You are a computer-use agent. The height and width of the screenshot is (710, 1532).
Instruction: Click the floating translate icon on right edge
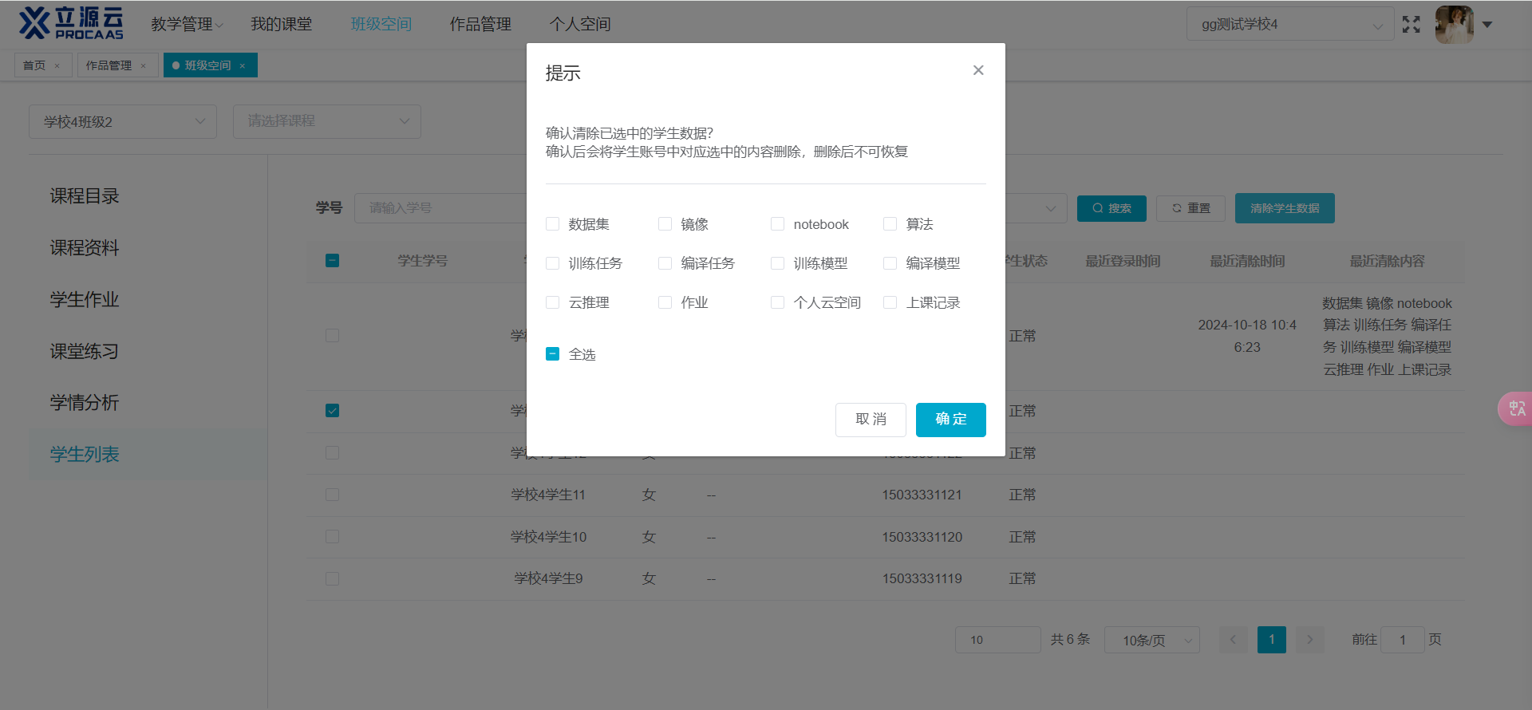tap(1516, 408)
